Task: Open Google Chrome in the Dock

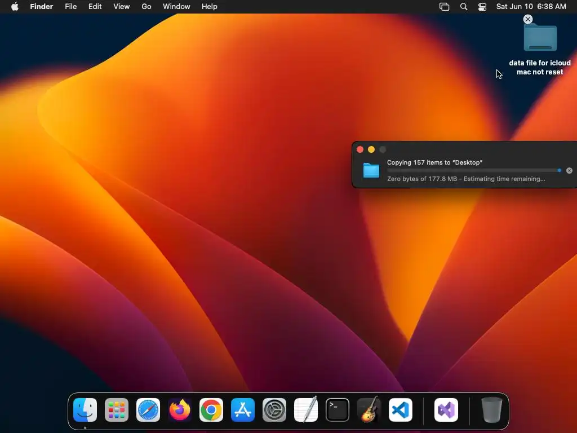Action: tap(211, 410)
